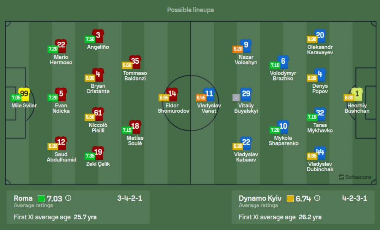Image resolution: width=380 pixels, height=230 pixels.
Task: Click Angeliño's number 3 shirt
Action: pyautogui.click(x=98, y=36)
